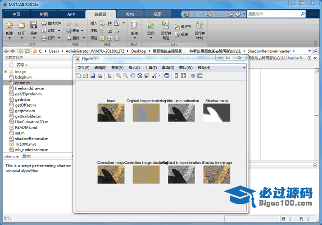Select Figure 1 zoom out tool

click(x=126, y=76)
